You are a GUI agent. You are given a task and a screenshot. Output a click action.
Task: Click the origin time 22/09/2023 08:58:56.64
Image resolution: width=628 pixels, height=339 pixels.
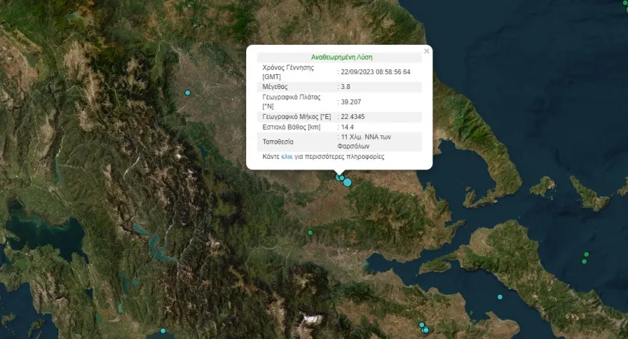pyautogui.click(x=375, y=71)
